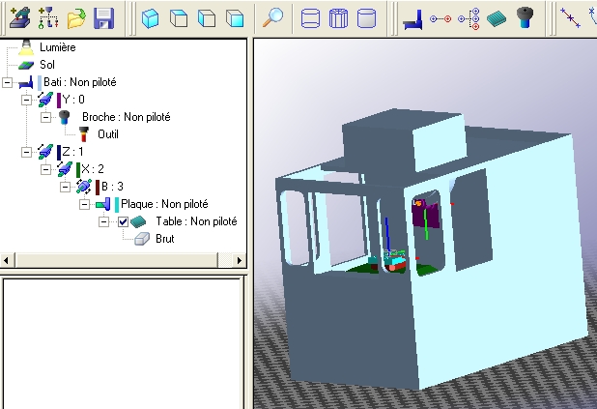This screenshot has height=409, width=597.
Task: Collapse the X : 2 axis node
Action: click(x=45, y=169)
